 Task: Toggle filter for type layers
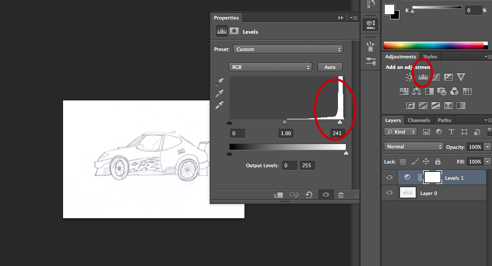point(452,132)
